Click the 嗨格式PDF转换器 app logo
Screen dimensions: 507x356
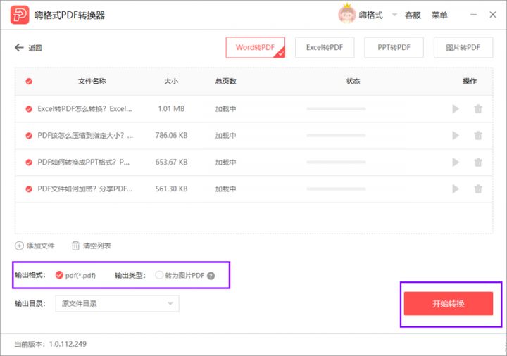click(x=20, y=15)
